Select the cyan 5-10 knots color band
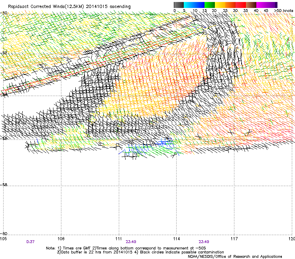Screen dimensions: 295x259 click(x=189, y=5)
